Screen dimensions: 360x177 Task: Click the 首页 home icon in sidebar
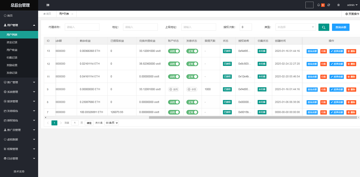(5, 16)
